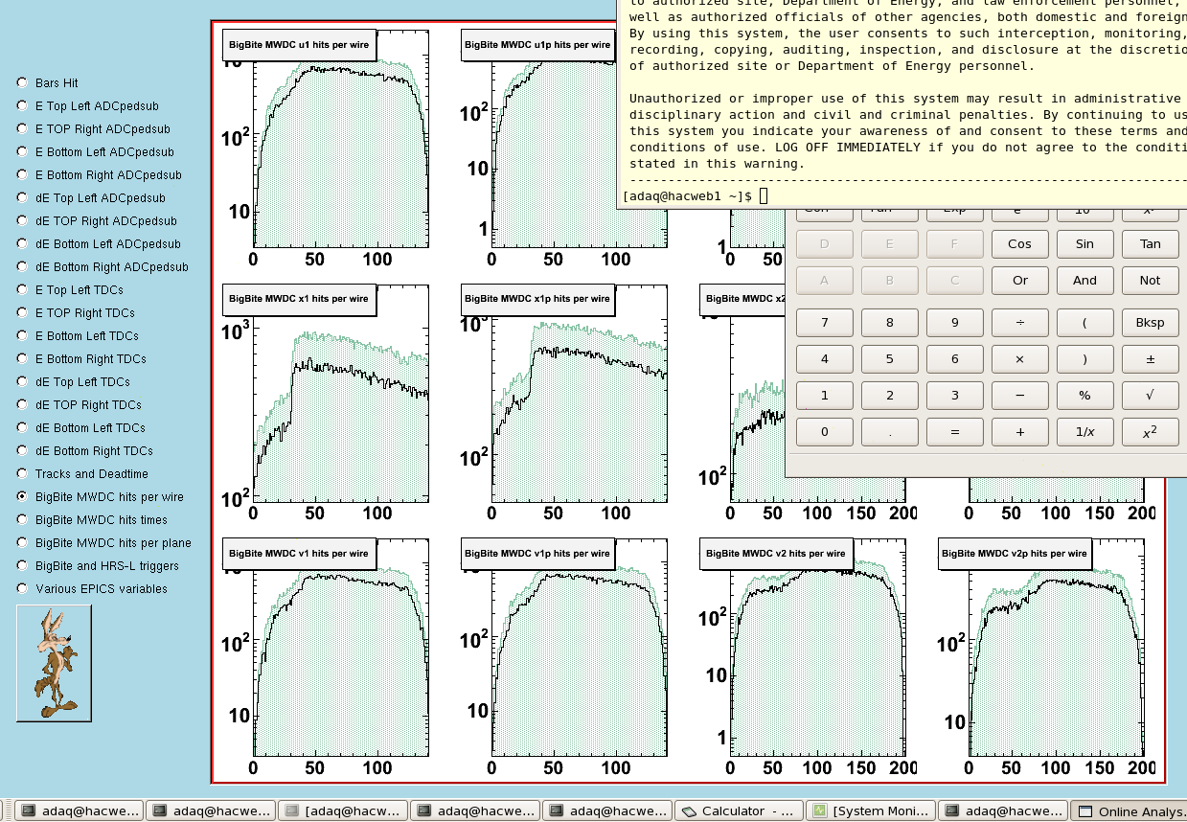The image size is (1187, 822).
Task: Click the decimal point key
Action: (x=889, y=432)
